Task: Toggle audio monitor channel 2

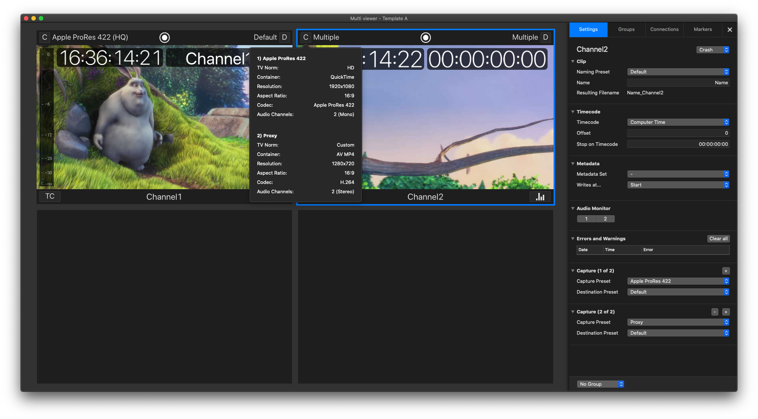Action: (x=605, y=219)
